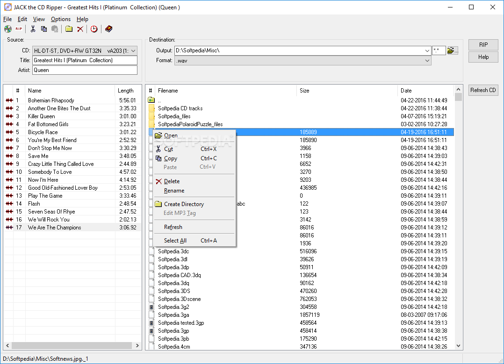Click the browse output folder icon
The width and height of the screenshot is (504, 364).
click(452, 50)
